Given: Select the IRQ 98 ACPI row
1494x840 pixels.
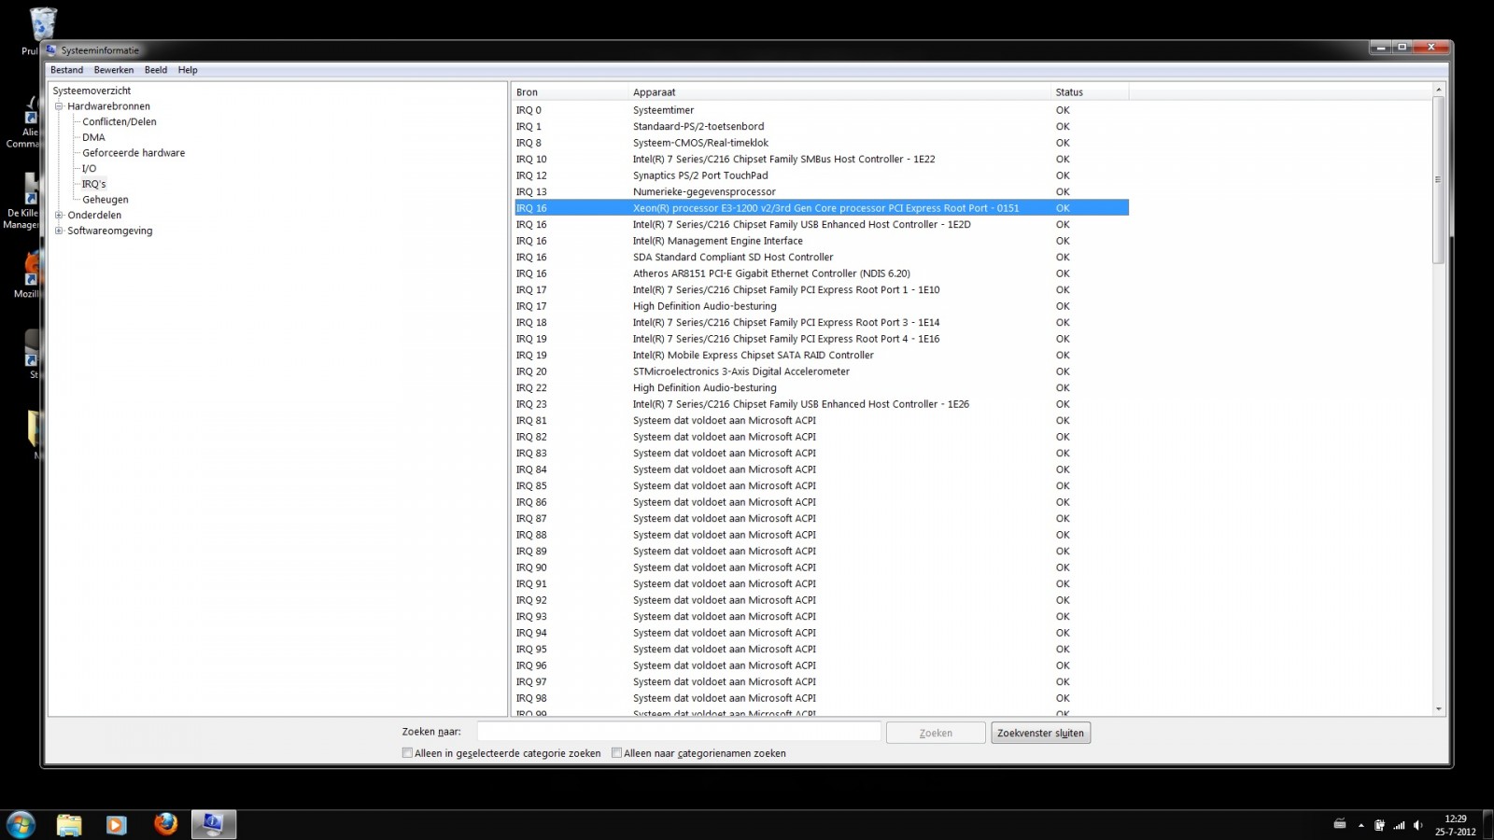Looking at the screenshot, I should 822,698.
